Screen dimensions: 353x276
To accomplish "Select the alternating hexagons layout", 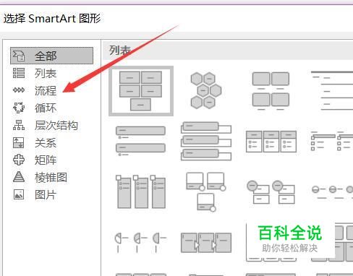I will (206, 90).
